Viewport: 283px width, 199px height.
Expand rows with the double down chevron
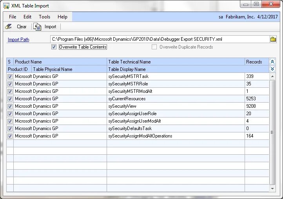pos(272,69)
